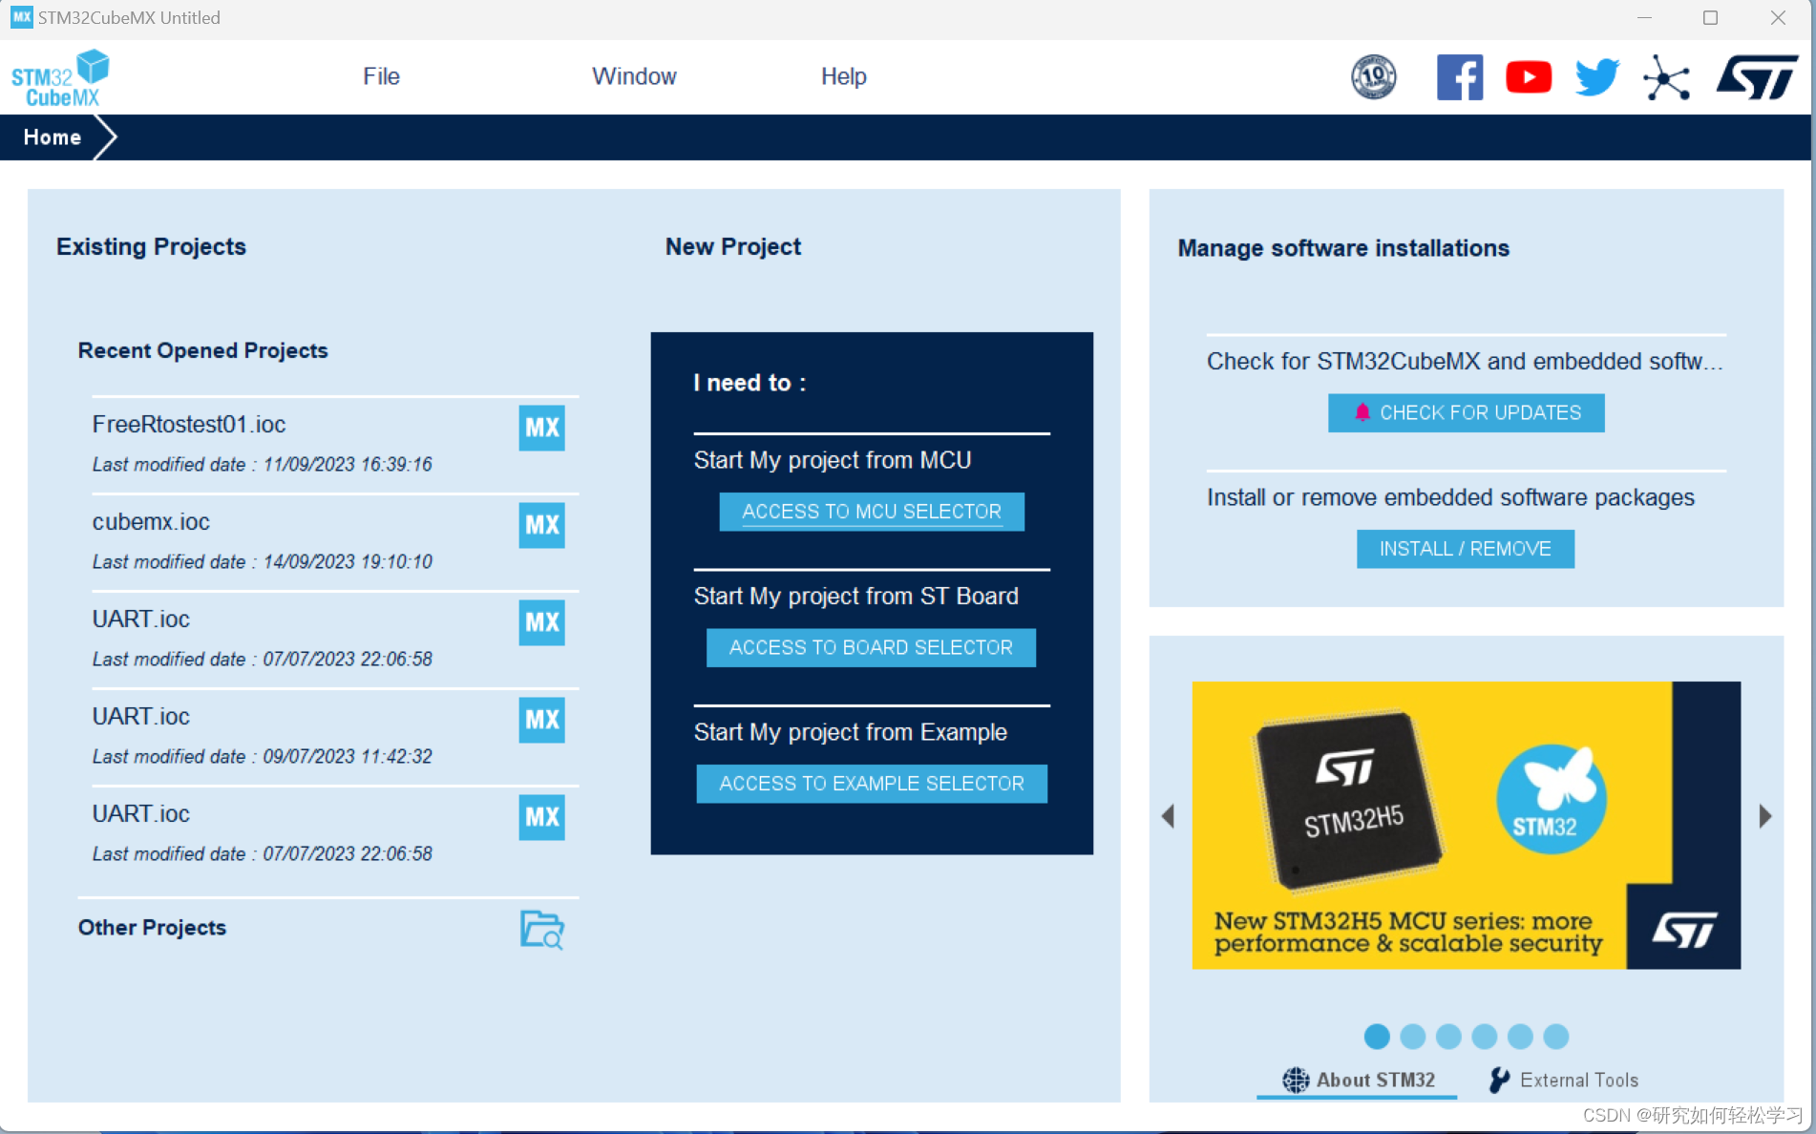Viewport: 1816px width, 1134px height.
Task: Click 'Install or remove embedded software packages' text
Action: click(1450, 497)
